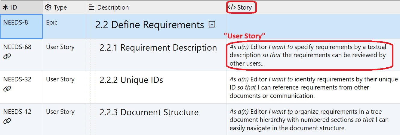Screen dimensions: 400x135
Task: Click User Story type in NEEDS-32 row
Action: [x=60, y=79]
